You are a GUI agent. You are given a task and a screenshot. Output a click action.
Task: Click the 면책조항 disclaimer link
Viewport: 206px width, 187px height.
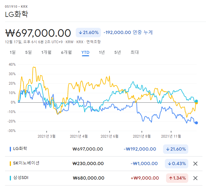click(x=94, y=42)
